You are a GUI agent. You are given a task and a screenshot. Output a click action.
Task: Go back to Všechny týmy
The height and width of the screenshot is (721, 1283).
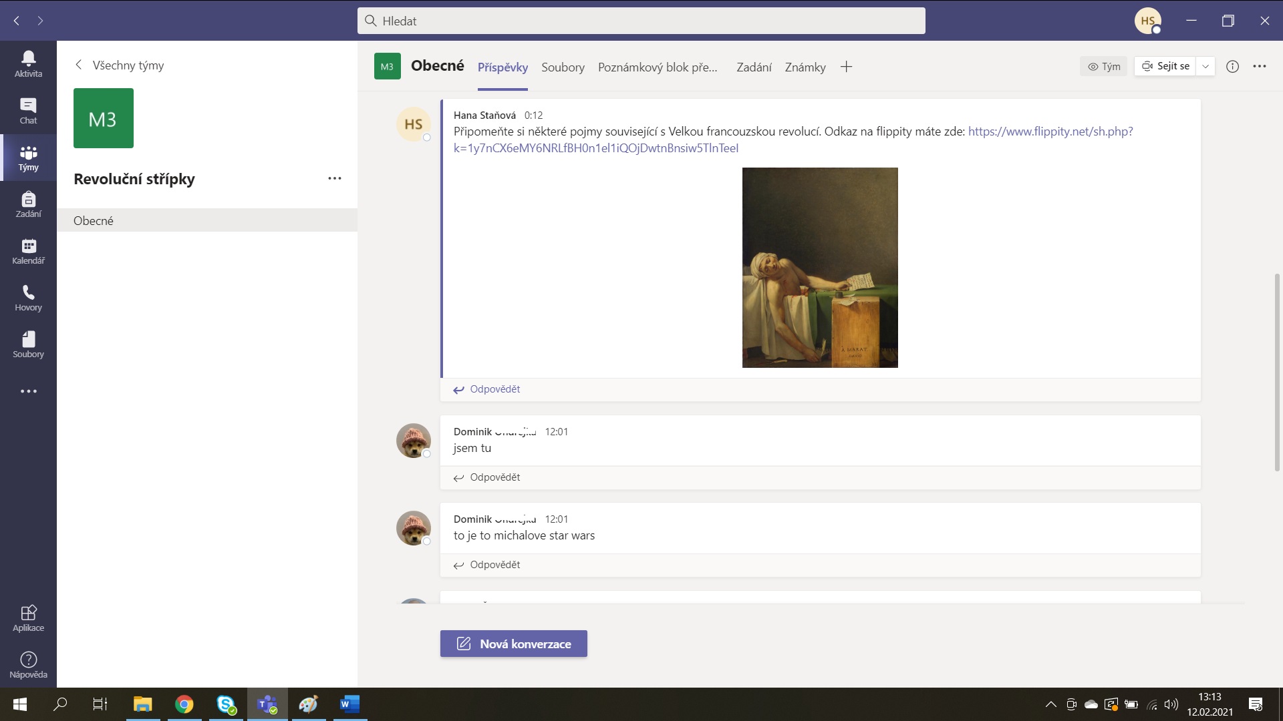(x=119, y=65)
